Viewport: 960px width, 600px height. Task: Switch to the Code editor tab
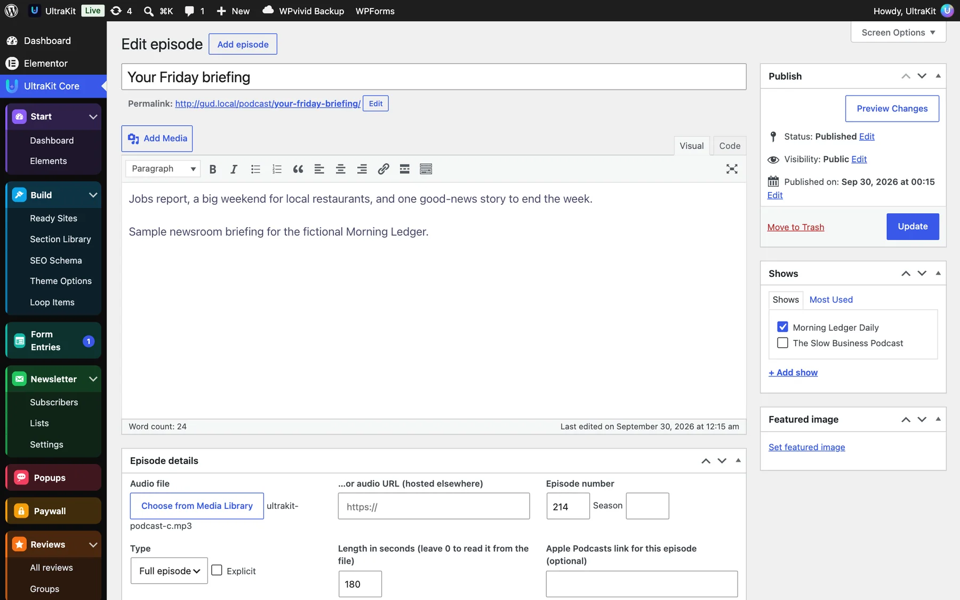click(730, 146)
